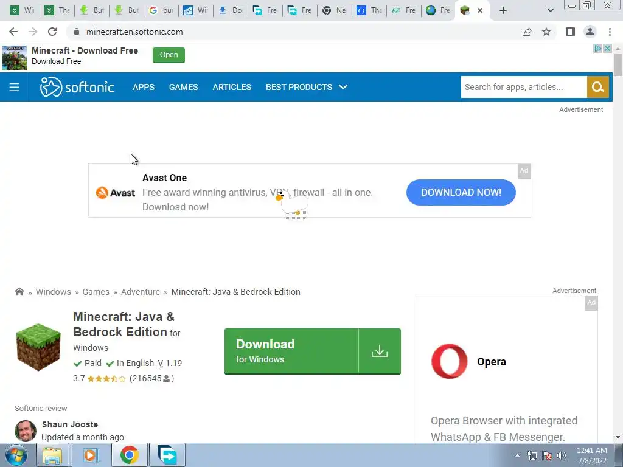This screenshot has width=623, height=467.
Task: Bookmark this page with the star icon
Action: point(546,32)
